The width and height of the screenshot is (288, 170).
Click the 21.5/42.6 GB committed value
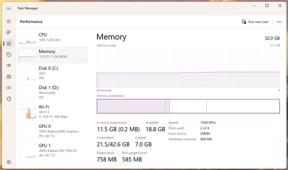tap(113, 144)
